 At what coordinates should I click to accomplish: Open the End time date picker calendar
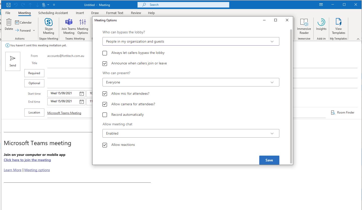(x=82, y=102)
